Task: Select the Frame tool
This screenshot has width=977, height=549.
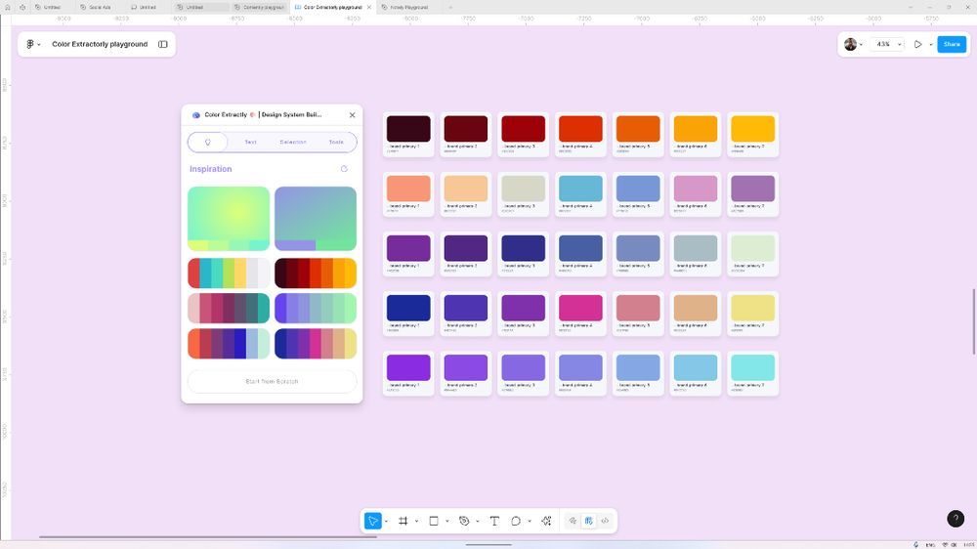Action: [404, 521]
